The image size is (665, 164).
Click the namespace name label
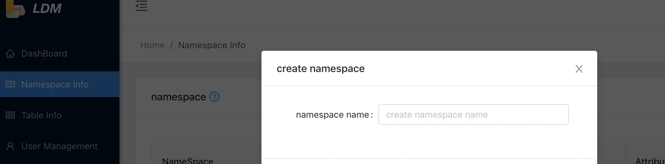tap(332, 115)
